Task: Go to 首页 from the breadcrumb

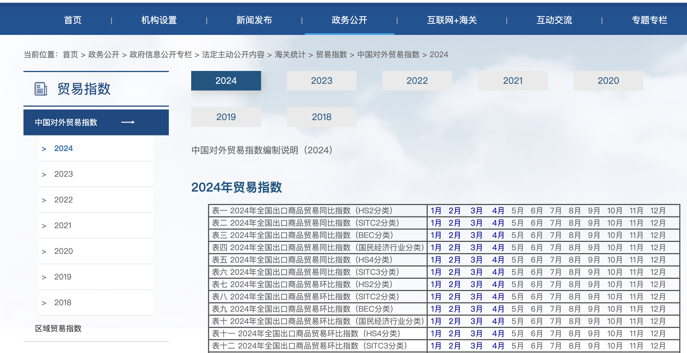Action: pyautogui.click(x=71, y=55)
